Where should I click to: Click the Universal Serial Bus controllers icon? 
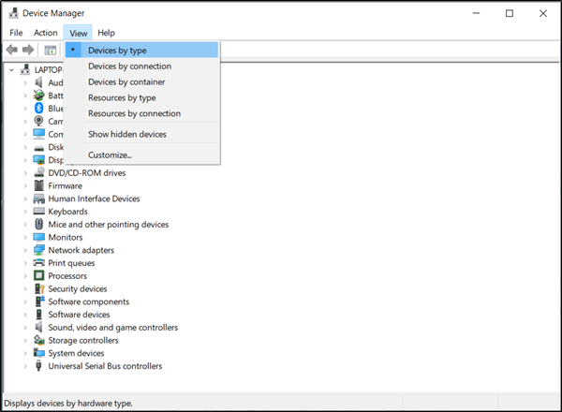pyautogui.click(x=38, y=366)
